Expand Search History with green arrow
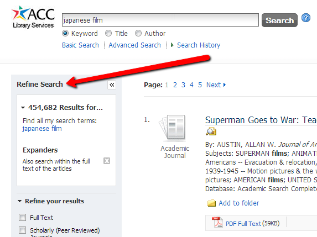Screen dimensions: 317x237 pos(172,45)
